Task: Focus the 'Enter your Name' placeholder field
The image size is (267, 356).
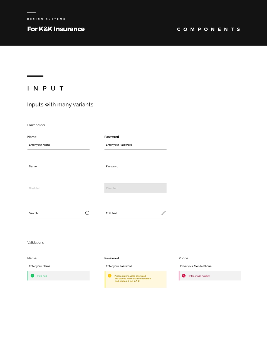Action: 58,145
